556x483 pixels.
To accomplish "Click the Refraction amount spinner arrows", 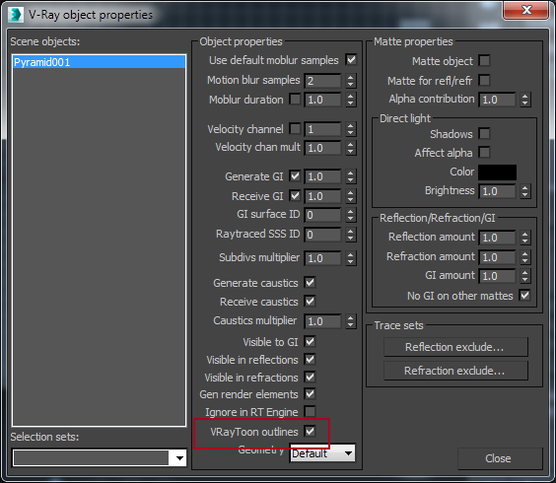I will pos(525,257).
